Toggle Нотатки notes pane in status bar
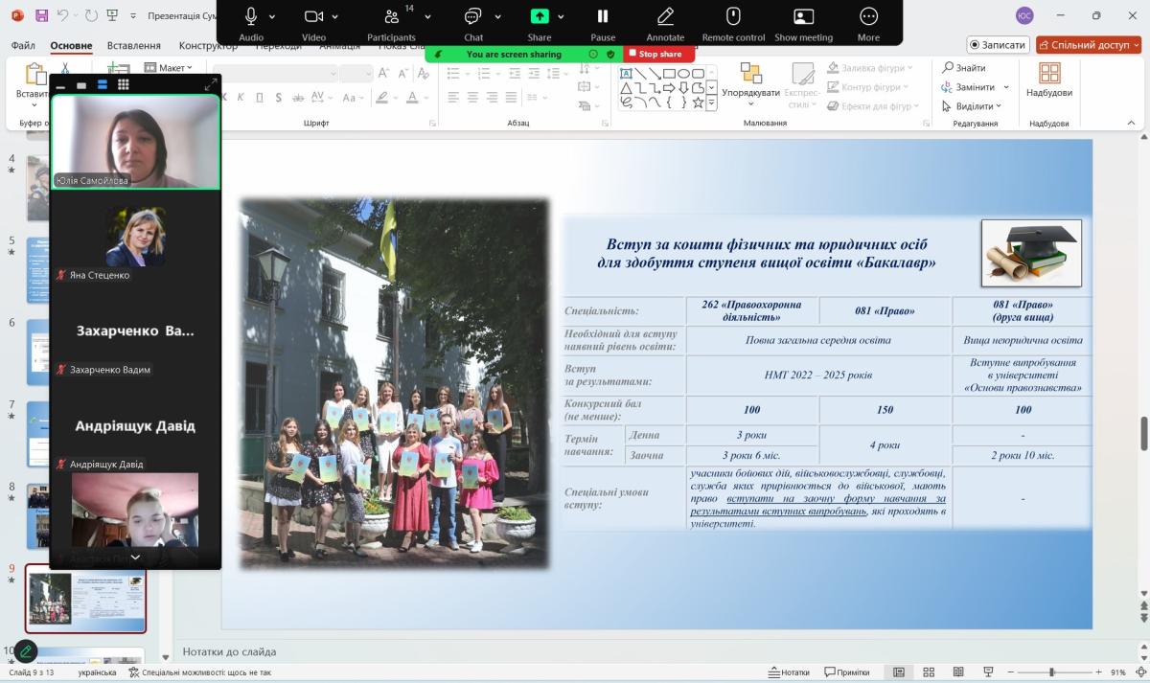 [788, 672]
